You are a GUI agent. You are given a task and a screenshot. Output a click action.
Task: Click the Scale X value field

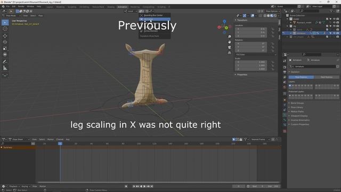click(251, 62)
